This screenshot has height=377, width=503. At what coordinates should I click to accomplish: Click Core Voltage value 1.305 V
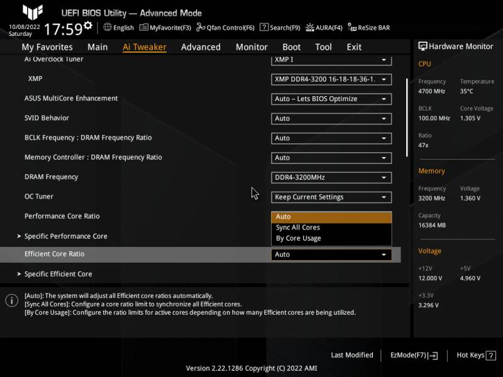click(470, 118)
